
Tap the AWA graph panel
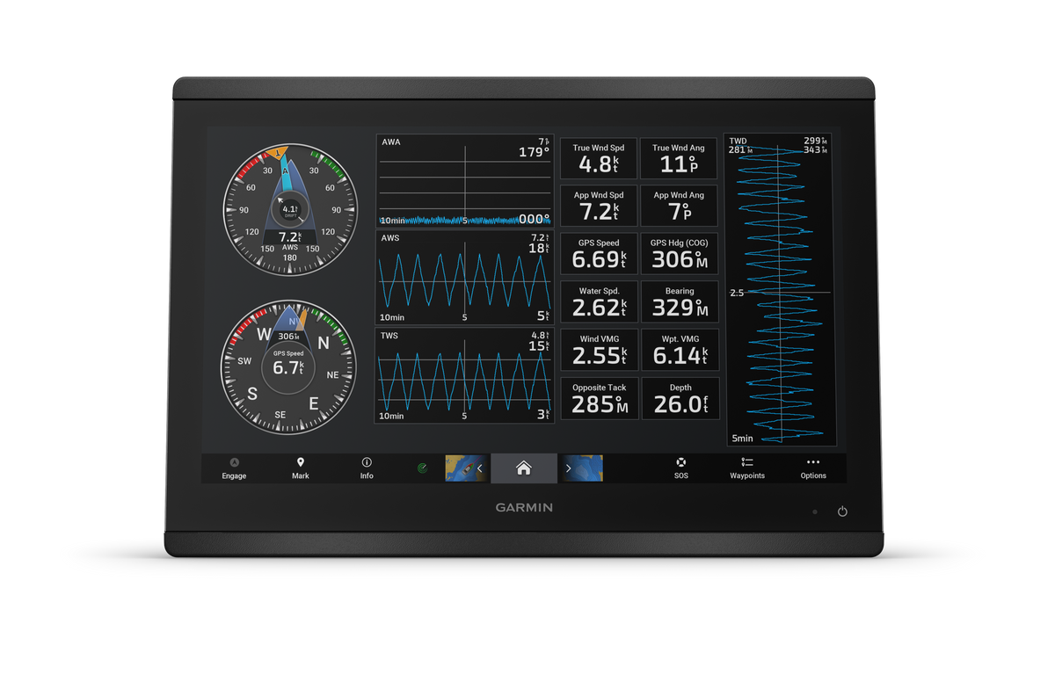click(x=465, y=181)
